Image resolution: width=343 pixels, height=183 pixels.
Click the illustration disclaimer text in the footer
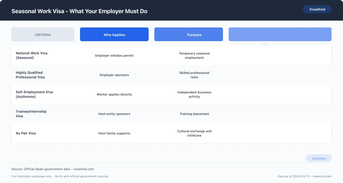point(60,176)
